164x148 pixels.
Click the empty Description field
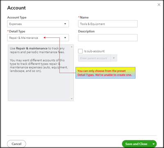[108, 38]
